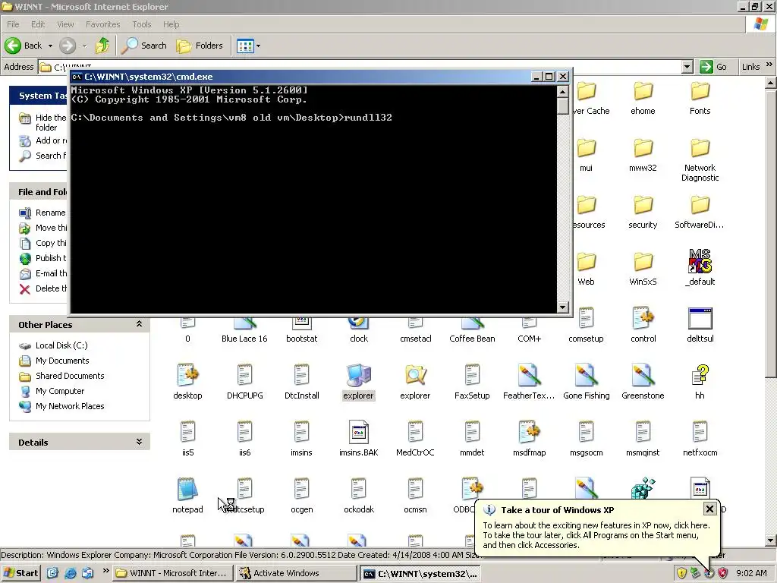Expand the Details panel
Screen dimensions: 777x583
140,442
